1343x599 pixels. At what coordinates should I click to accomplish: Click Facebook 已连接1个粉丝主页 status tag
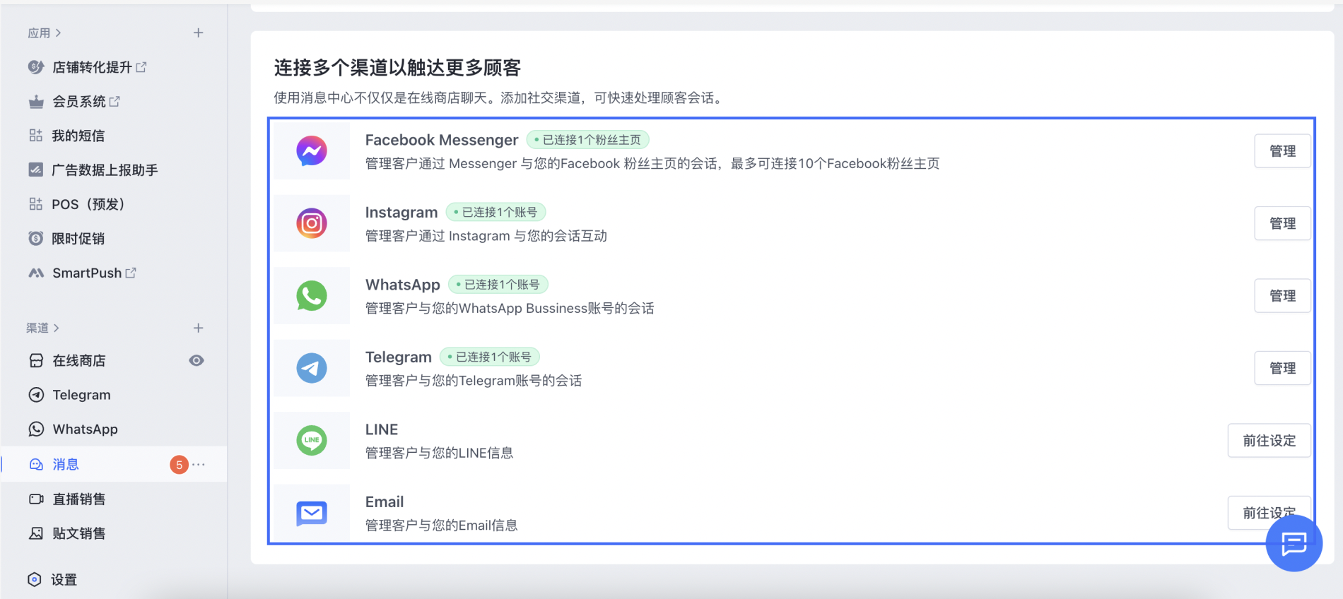pyautogui.click(x=588, y=140)
